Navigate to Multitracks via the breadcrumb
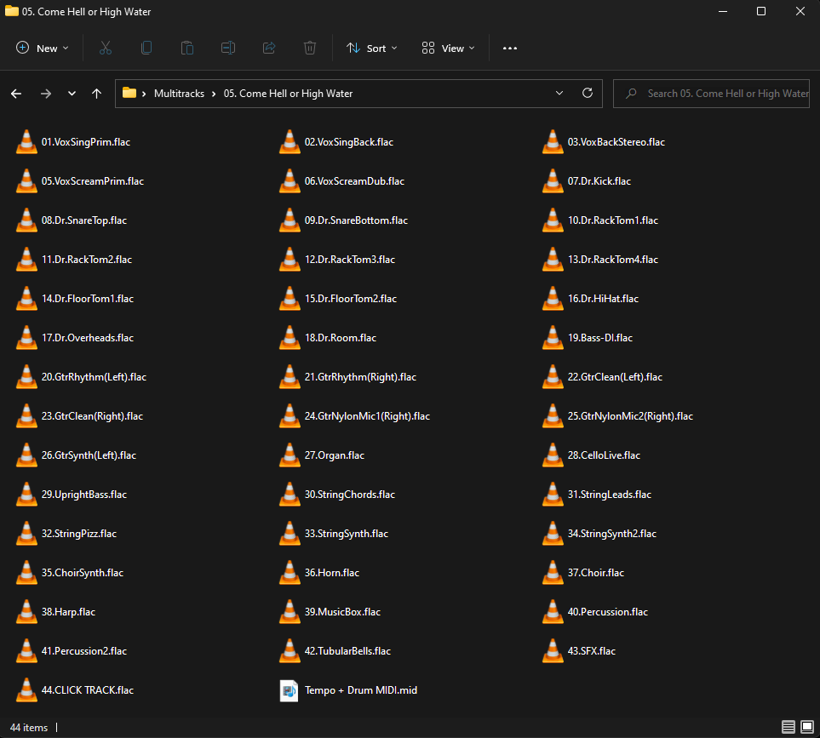This screenshot has height=738, width=820. pos(179,94)
